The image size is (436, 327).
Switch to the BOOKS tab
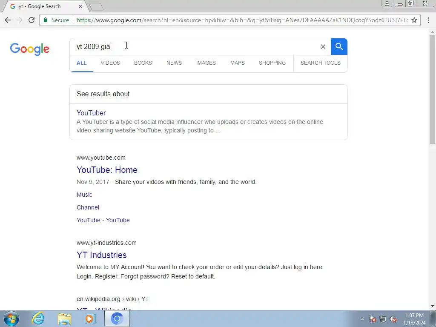[x=143, y=63]
